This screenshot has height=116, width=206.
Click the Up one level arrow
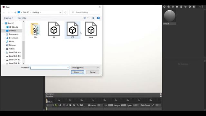[15, 12]
